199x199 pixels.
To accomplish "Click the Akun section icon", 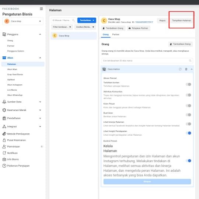I will click(x=4, y=58).
